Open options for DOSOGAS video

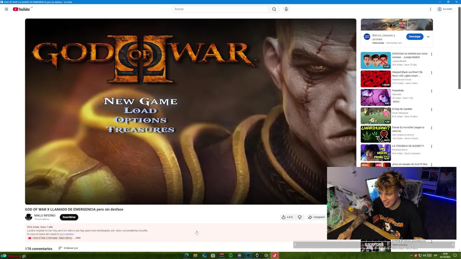(431, 54)
